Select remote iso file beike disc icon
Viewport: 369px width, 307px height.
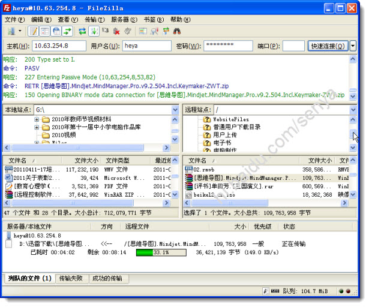(x=189, y=194)
